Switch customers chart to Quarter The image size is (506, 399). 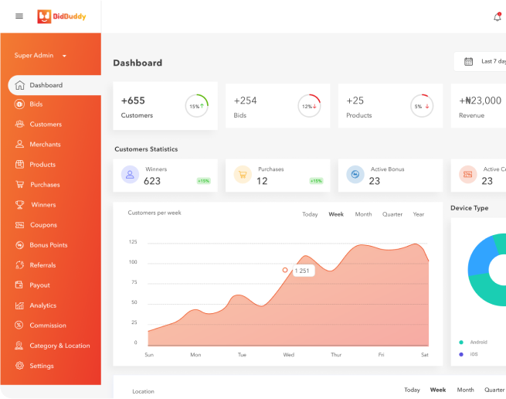coord(392,214)
